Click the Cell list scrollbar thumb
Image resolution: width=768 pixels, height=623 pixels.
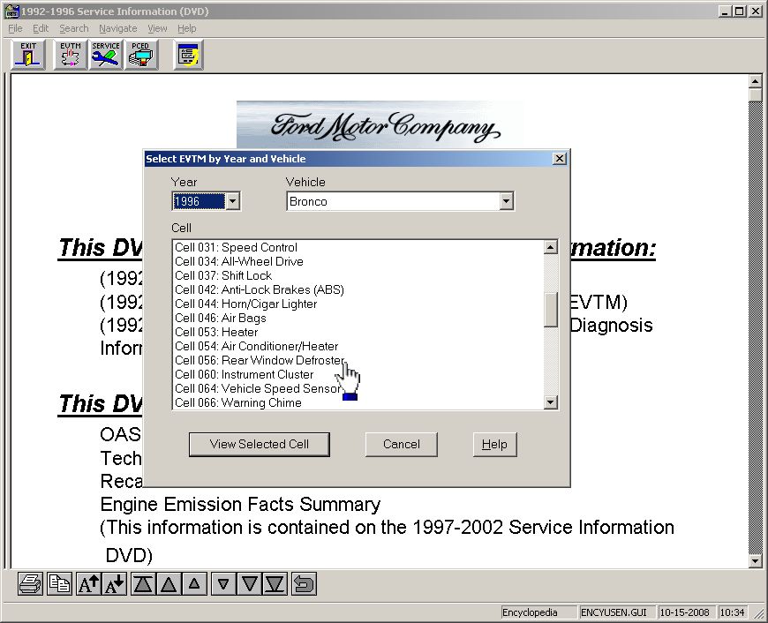[x=551, y=310]
